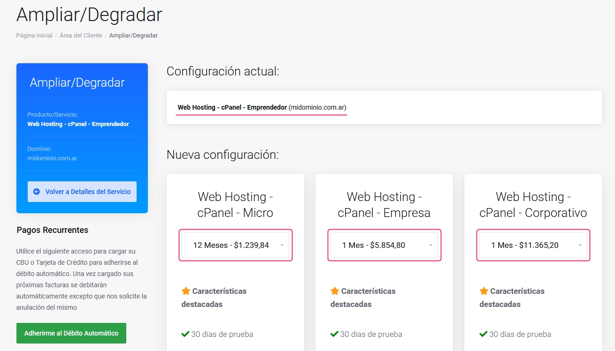Click the Ampliar/Degradar breadcrumb item
The height and width of the screenshot is (351, 615).
[133, 36]
